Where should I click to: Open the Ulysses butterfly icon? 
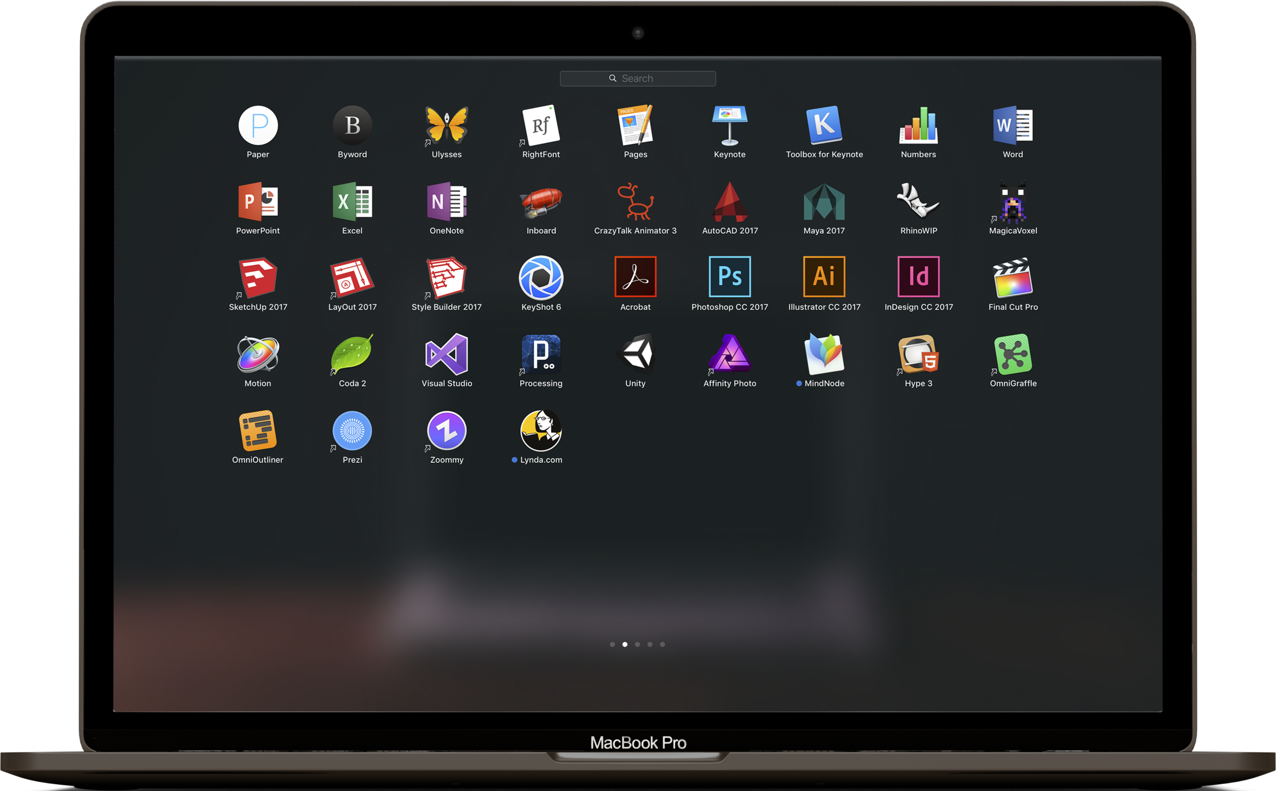pyautogui.click(x=446, y=126)
